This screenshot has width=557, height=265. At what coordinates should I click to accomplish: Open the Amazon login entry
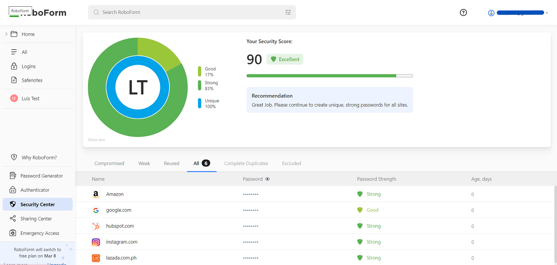[115, 194]
